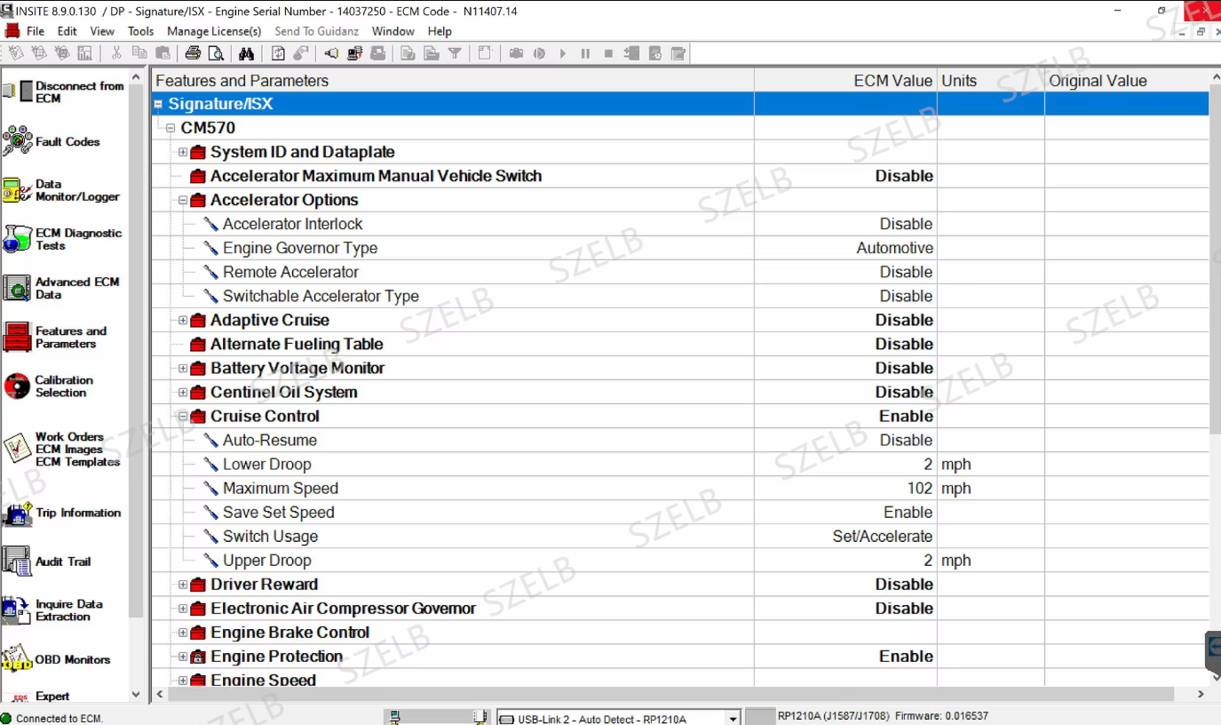This screenshot has height=725, width=1221.
Task: Open OBD Monitors
Action: click(57, 659)
